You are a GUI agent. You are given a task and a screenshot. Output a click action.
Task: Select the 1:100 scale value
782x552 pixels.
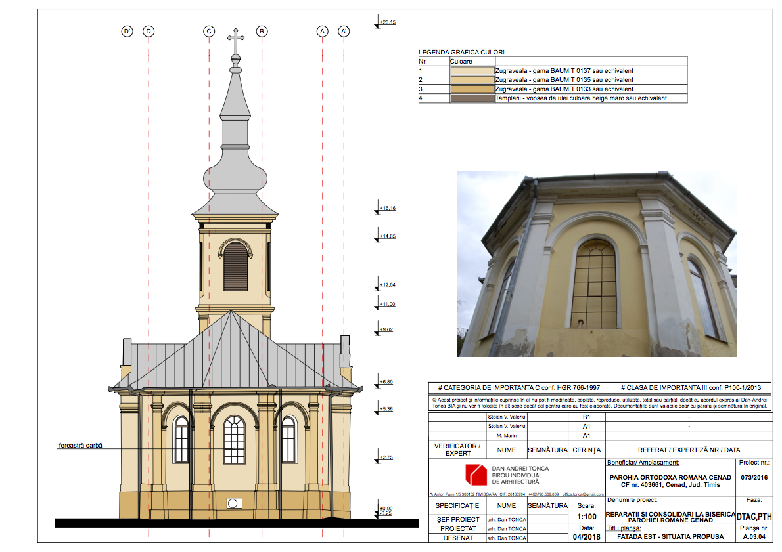pos(587,517)
